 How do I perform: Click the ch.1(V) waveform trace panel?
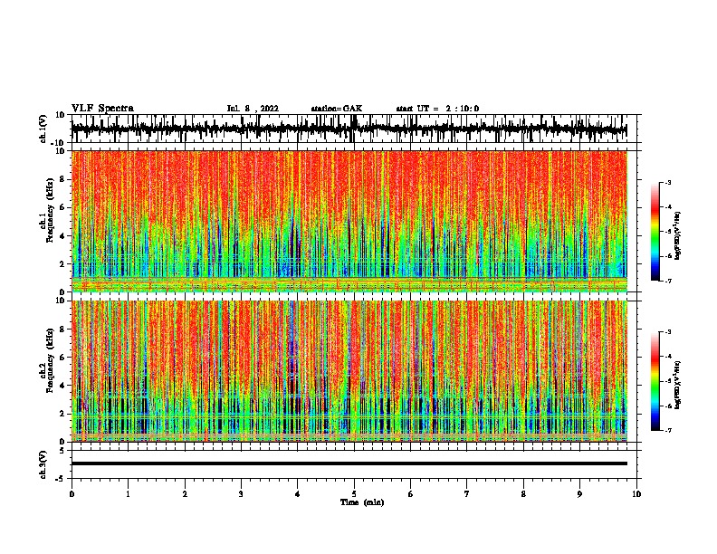pyautogui.click(x=353, y=129)
